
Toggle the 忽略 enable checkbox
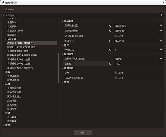pos(116,73)
